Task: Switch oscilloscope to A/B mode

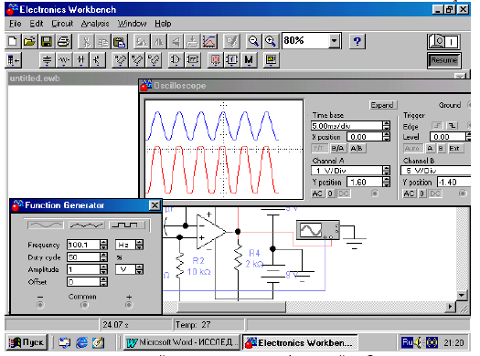Action: click(357, 149)
